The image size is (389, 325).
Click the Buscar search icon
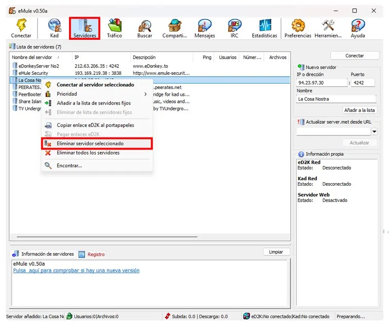pyautogui.click(x=144, y=25)
